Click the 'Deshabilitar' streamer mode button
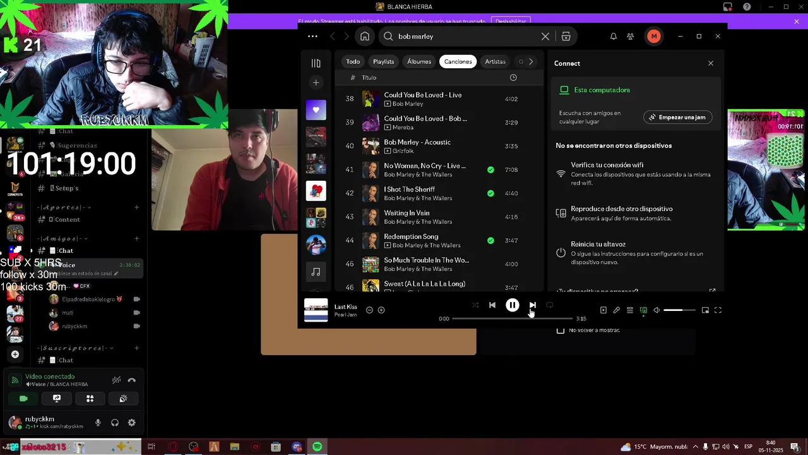The width and height of the screenshot is (808, 455). click(x=511, y=21)
